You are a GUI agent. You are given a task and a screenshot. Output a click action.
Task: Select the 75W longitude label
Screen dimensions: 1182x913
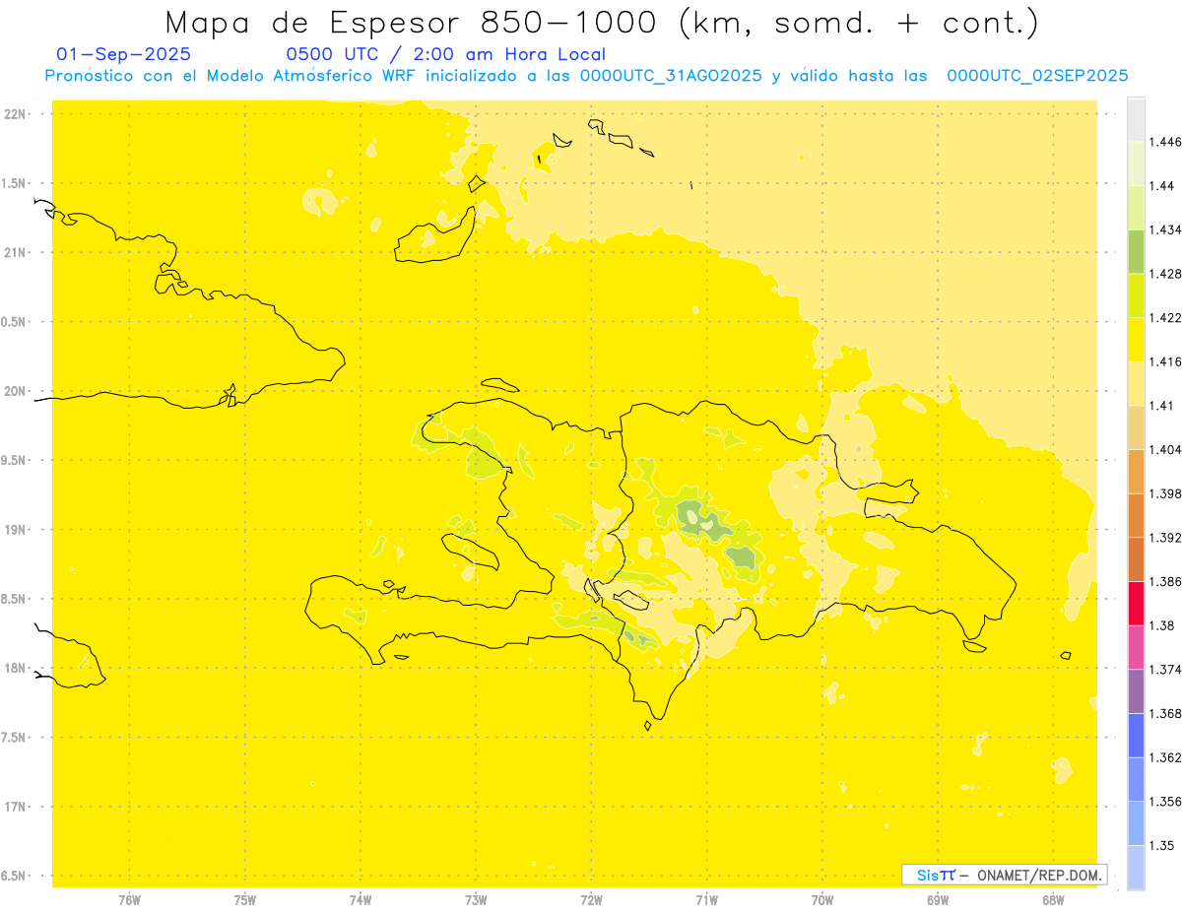point(244,899)
